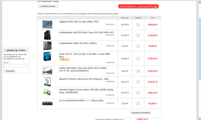Viewport: 201px width, 120px height.
Task: Click the ανανέωση ποσοτήτων button
Action: 141,112
